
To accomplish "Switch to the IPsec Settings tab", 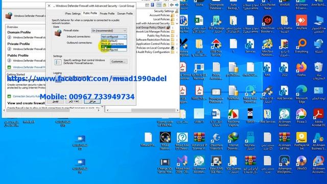I will tap(73, 13).
